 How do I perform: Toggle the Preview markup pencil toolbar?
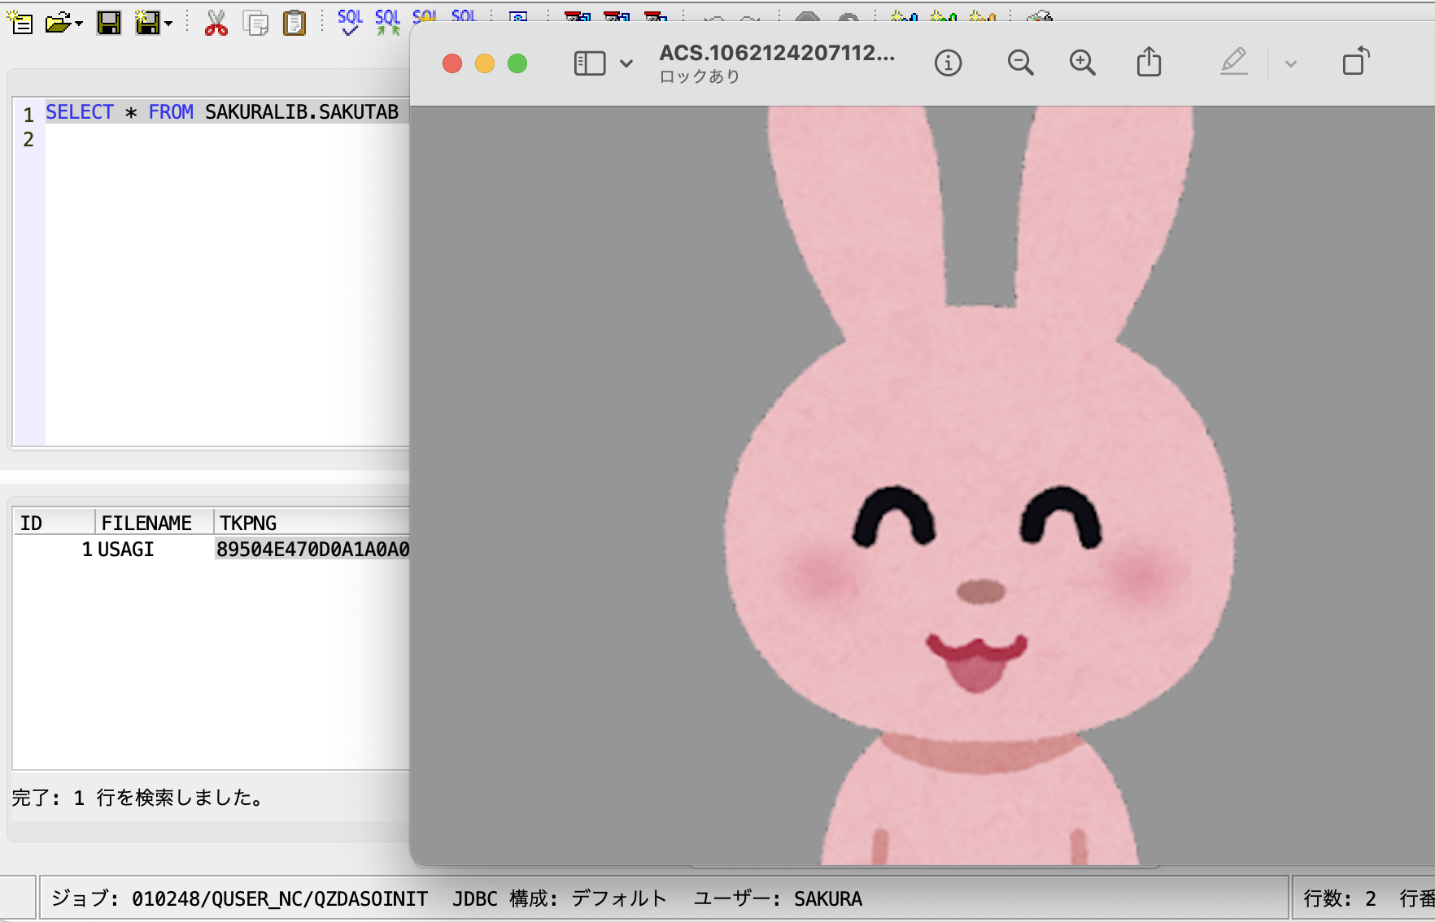(1233, 63)
